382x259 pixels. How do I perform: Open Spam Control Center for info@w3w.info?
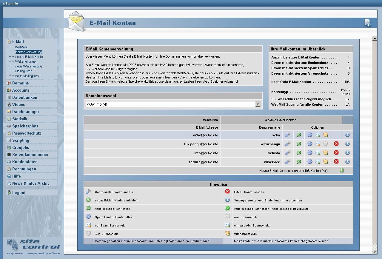click(310, 153)
